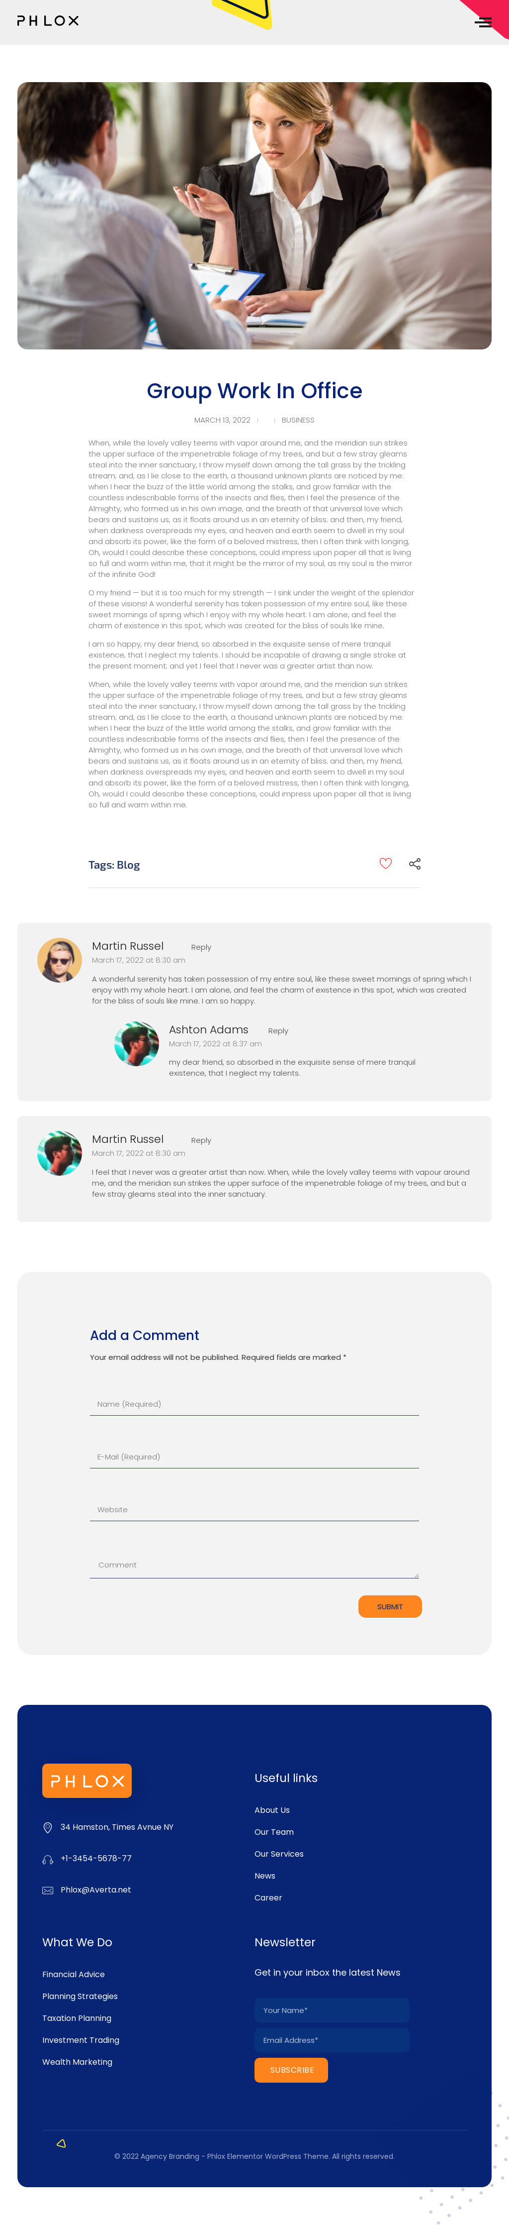Click the Name (Required) field

pyautogui.click(x=254, y=1404)
